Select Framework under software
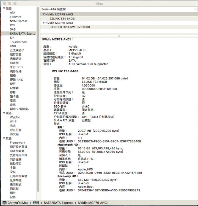198x206 pixels. pyautogui.click(x=18, y=143)
